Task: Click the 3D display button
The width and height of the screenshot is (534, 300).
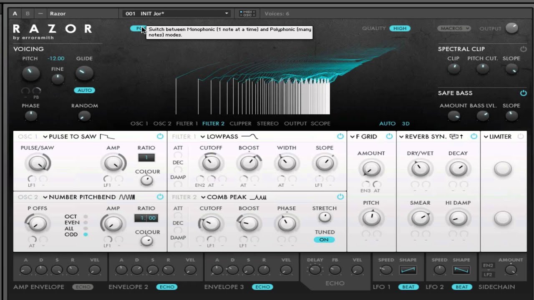Action: click(x=406, y=123)
